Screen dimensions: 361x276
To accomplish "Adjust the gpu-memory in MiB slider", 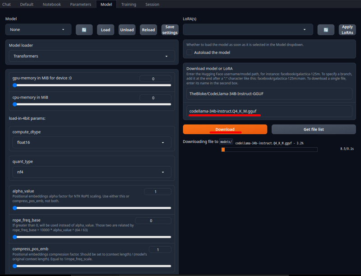I will pyautogui.click(x=92, y=85).
